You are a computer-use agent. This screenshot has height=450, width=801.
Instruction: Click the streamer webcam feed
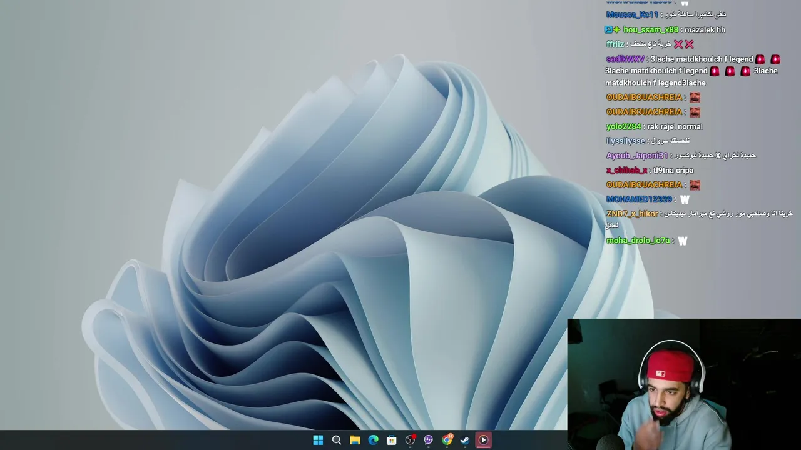[684, 384]
